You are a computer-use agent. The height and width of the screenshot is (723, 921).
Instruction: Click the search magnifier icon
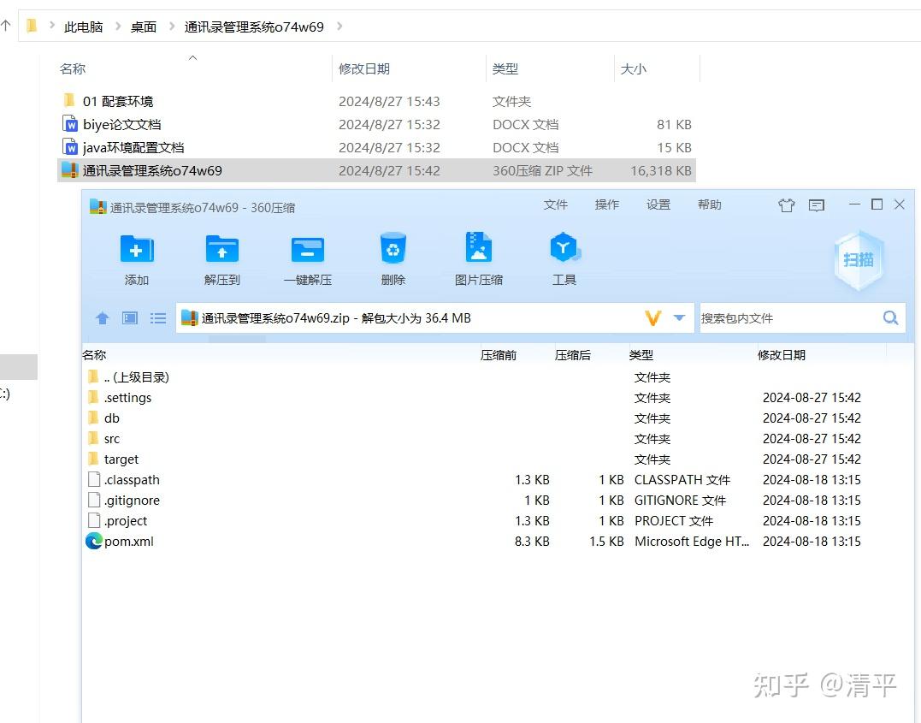tap(890, 318)
